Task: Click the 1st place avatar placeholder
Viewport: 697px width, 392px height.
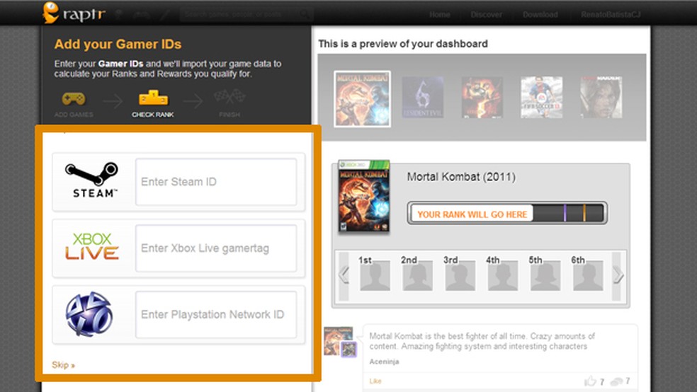Action: click(375, 275)
